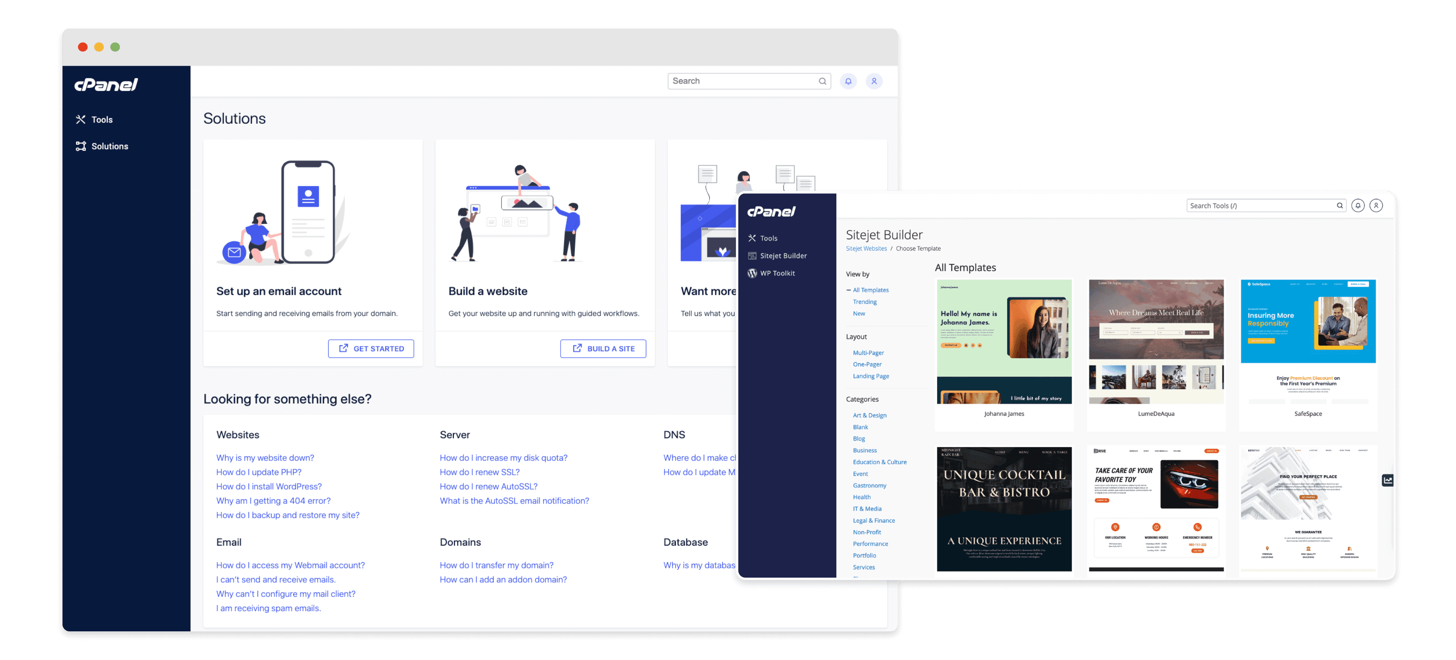
Task: Choose the Portfolio category
Action: [864, 556]
